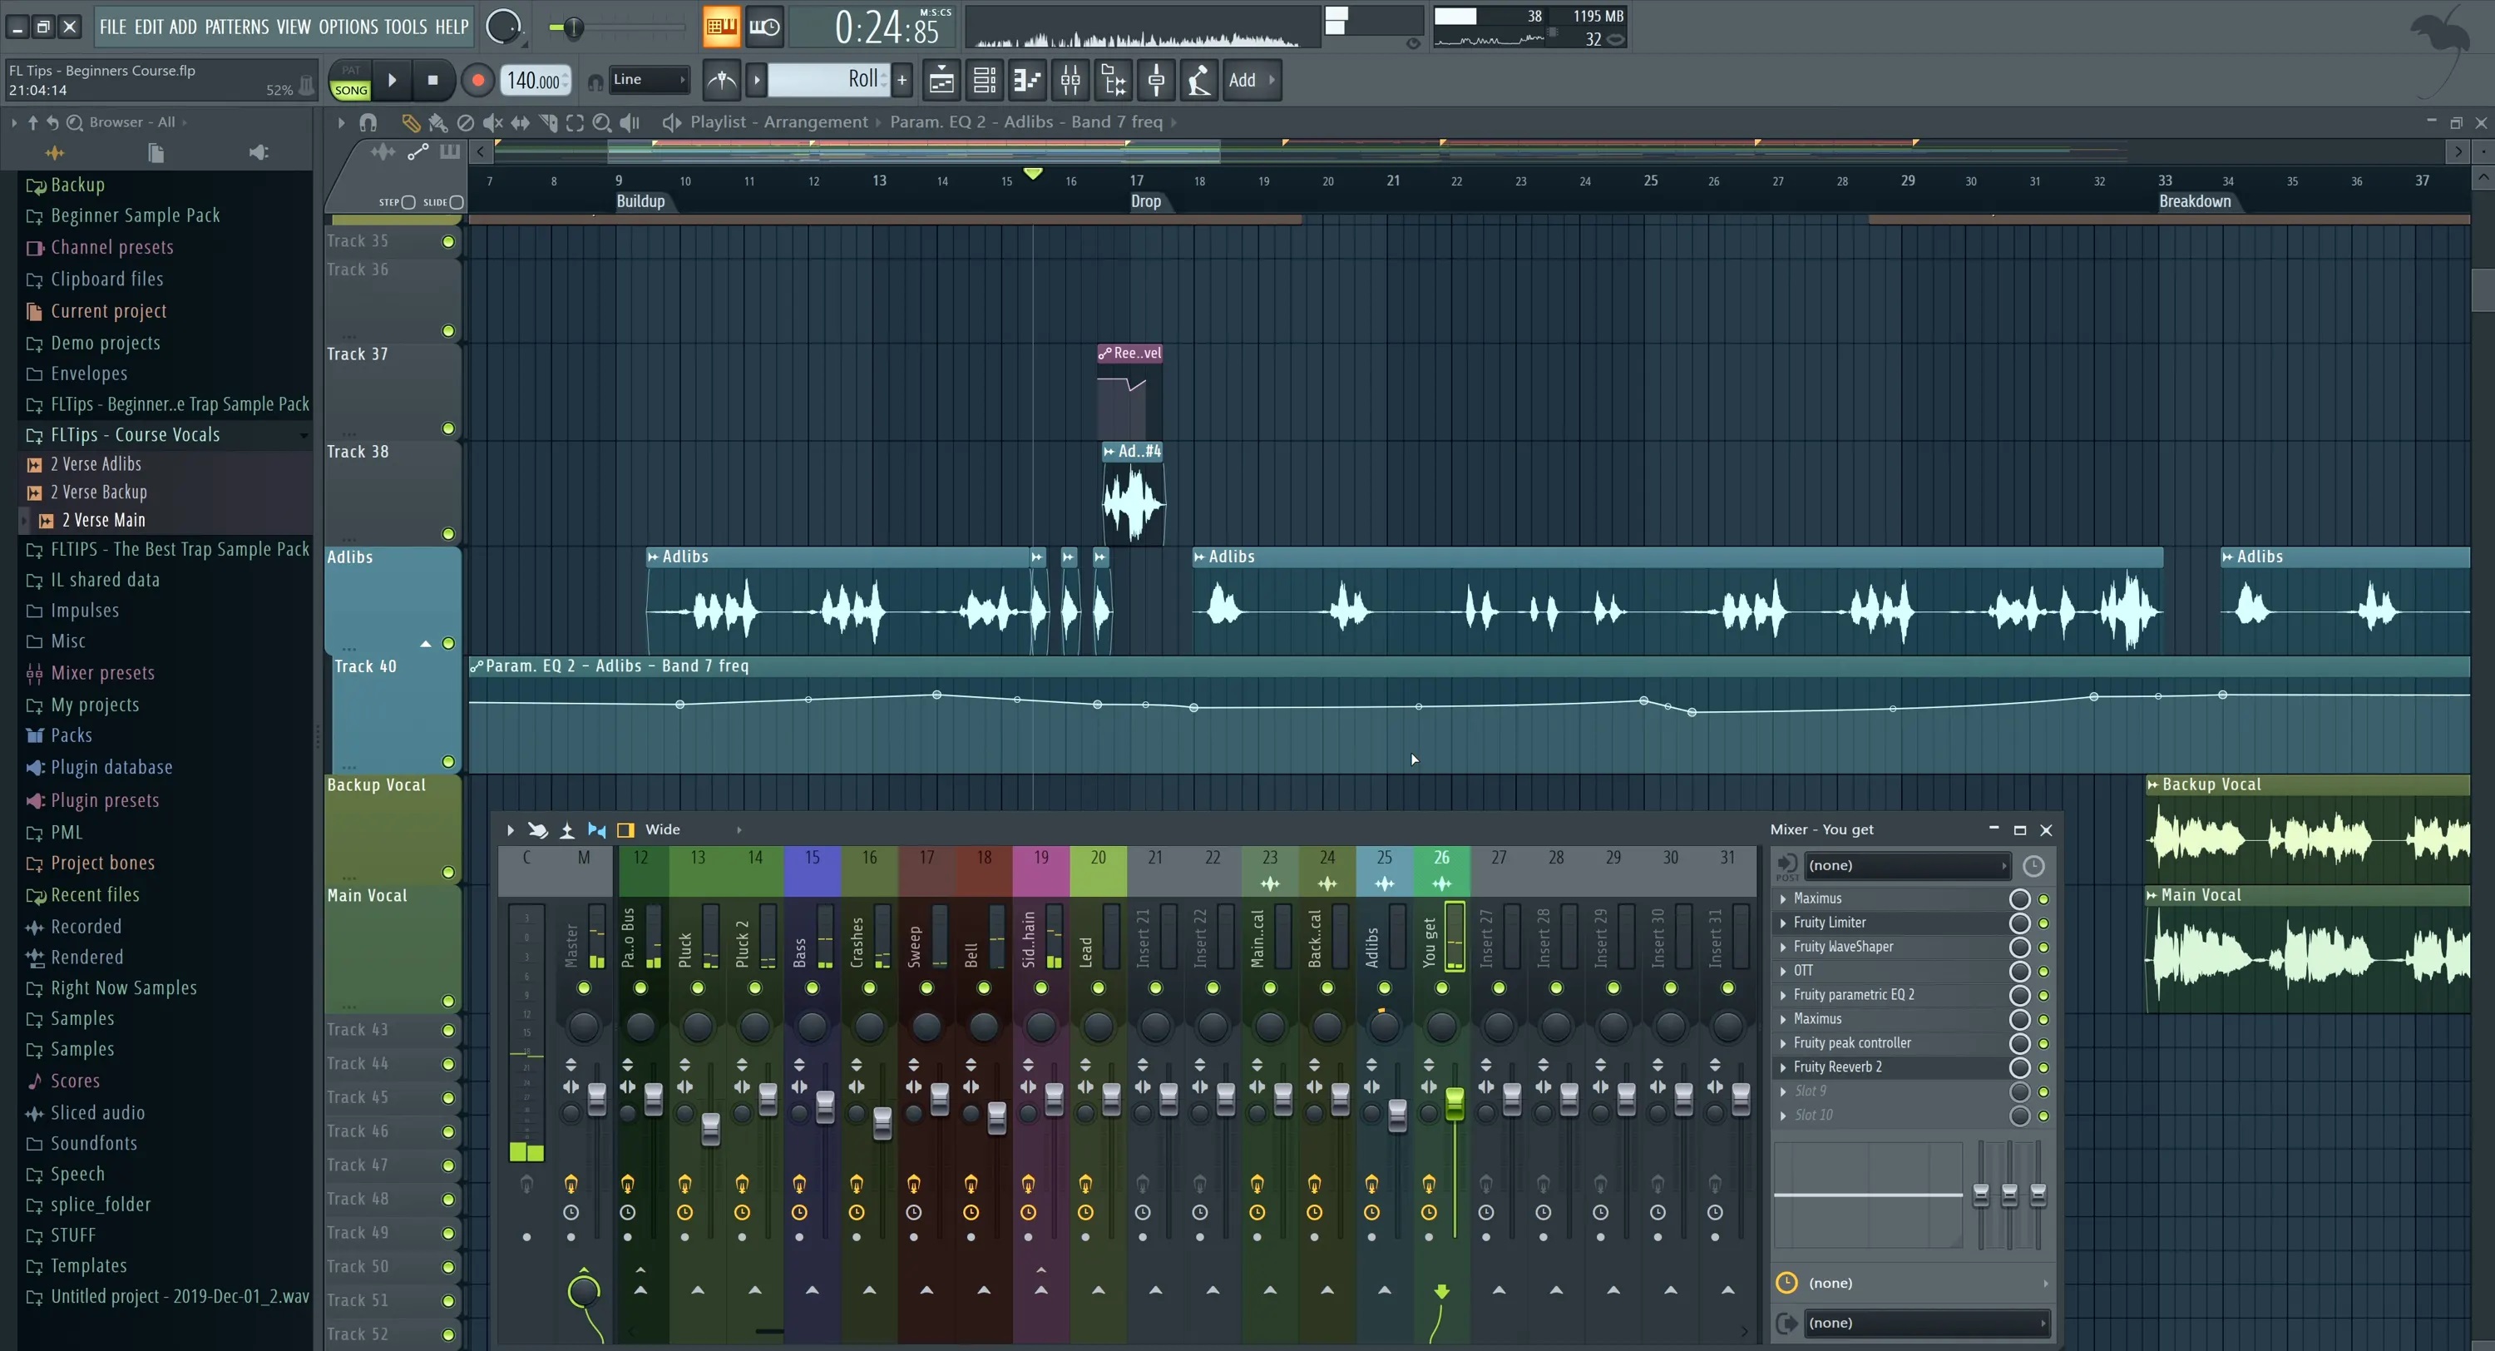Disable Fruity Limiter effect slot light
This screenshot has width=2495, height=1351.
tap(2043, 923)
